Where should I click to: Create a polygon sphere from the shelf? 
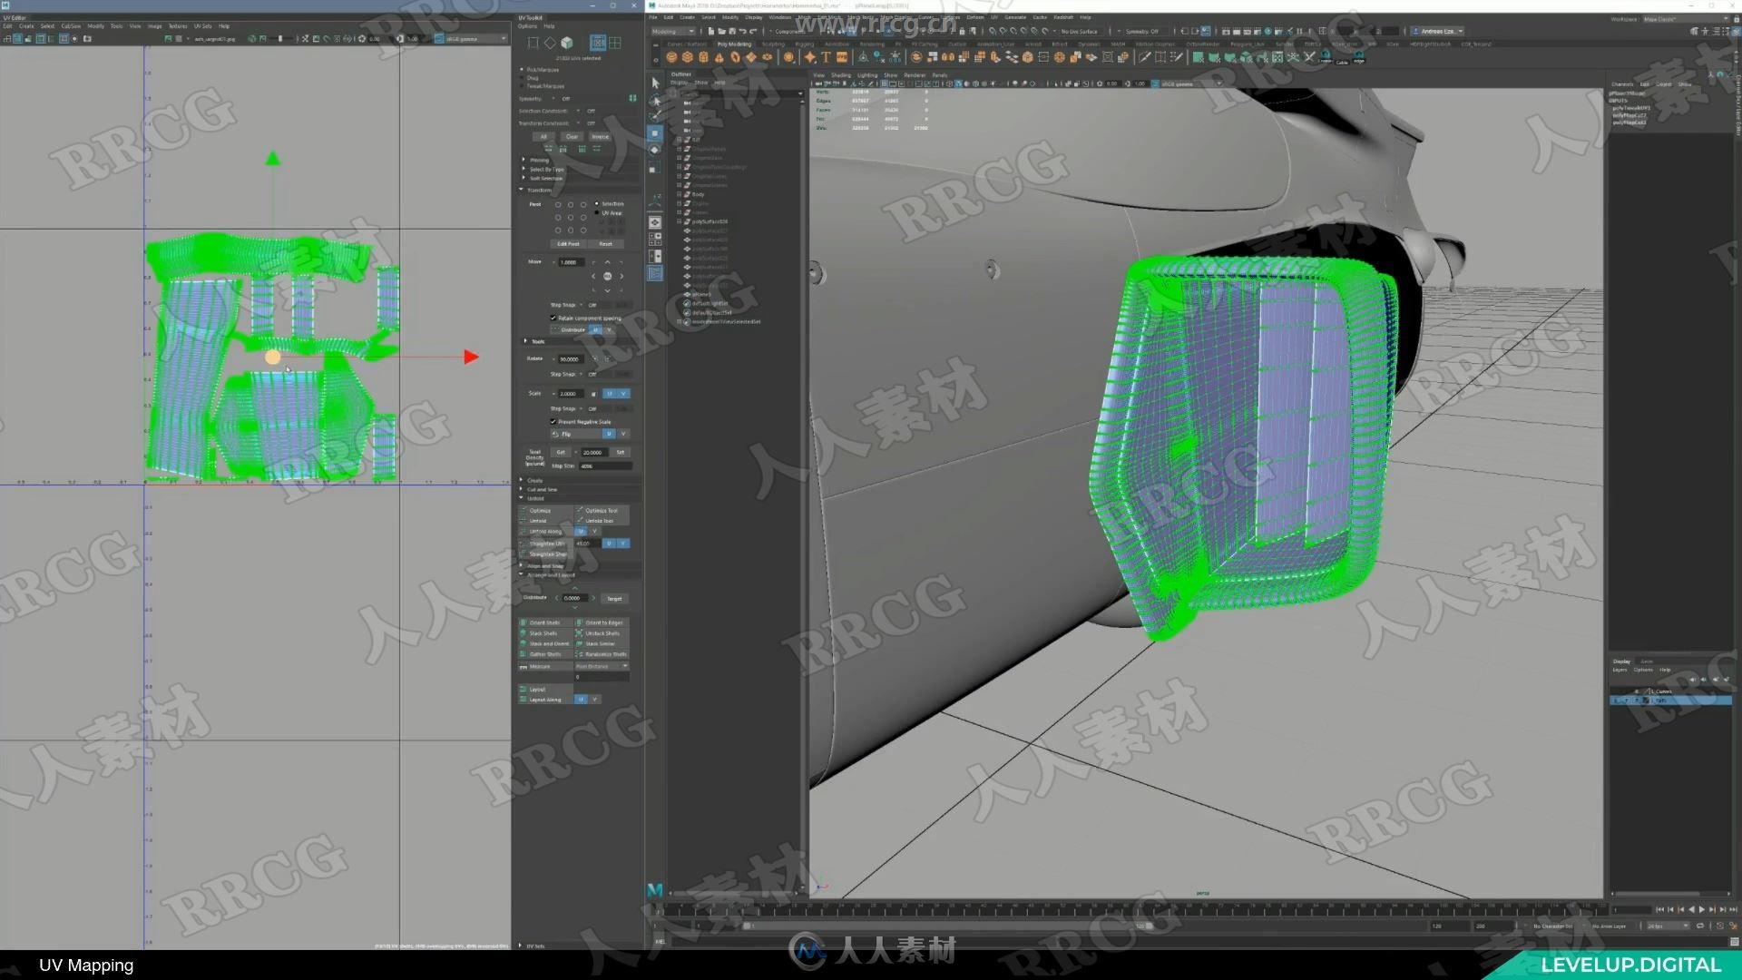coord(671,57)
